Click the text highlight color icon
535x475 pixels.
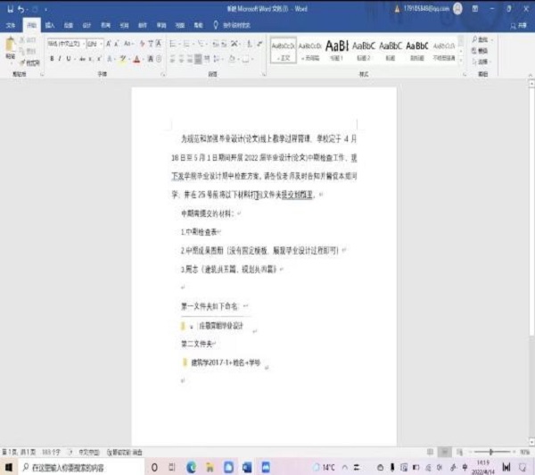123,60
